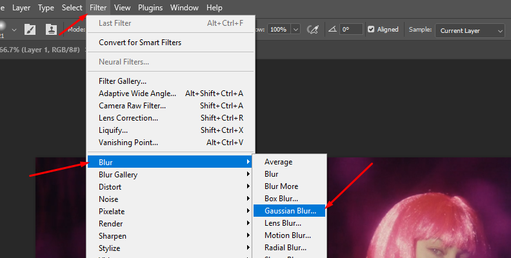Expand the Render submenu
This screenshot has width=511, height=258.
coord(170,224)
